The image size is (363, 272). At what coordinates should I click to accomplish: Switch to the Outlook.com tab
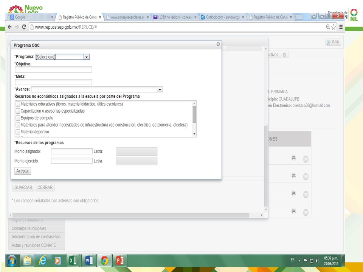tap(223, 17)
